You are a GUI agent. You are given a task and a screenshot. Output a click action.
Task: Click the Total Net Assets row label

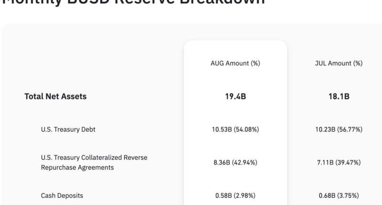55,96
